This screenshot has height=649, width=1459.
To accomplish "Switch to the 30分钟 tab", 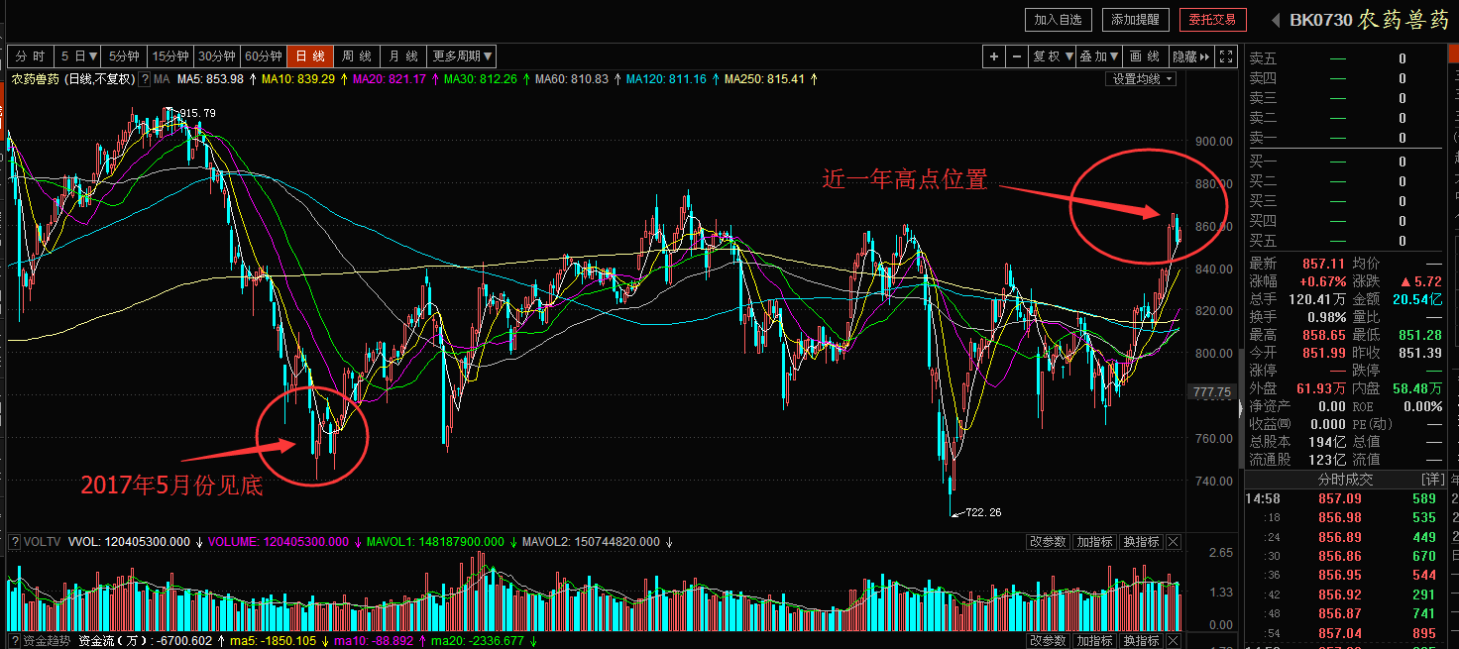I will click(x=217, y=56).
